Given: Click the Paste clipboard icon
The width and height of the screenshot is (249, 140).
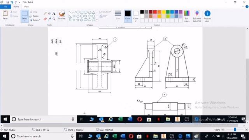Looking at the screenshot, I should pyautogui.click(x=5, y=13).
